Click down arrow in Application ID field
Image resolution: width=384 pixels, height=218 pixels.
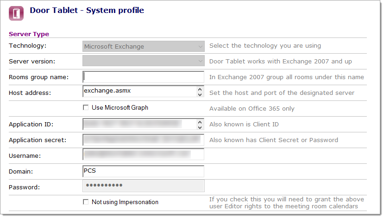point(200,127)
